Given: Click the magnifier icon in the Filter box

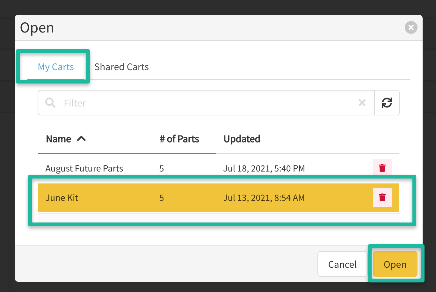Looking at the screenshot, I should click(50, 103).
